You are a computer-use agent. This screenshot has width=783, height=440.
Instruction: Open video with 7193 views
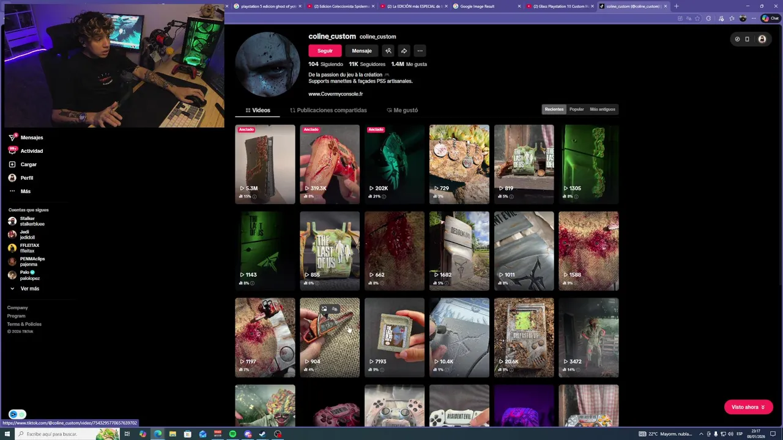(x=395, y=337)
